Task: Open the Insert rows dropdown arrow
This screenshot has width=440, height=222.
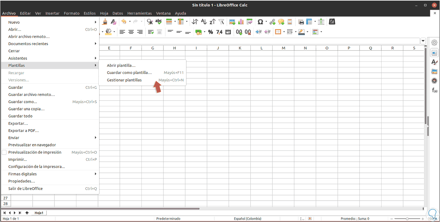Action: click(x=175, y=22)
